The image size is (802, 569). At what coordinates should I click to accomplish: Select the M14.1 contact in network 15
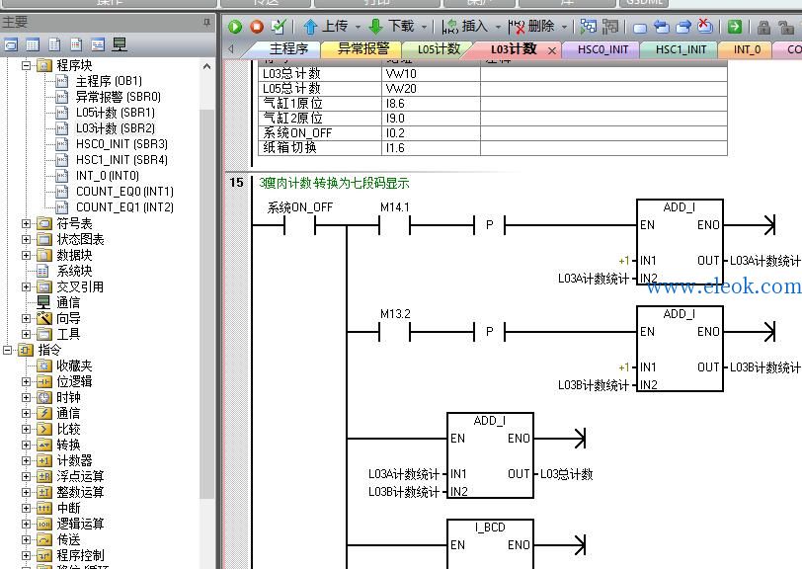click(x=394, y=224)
